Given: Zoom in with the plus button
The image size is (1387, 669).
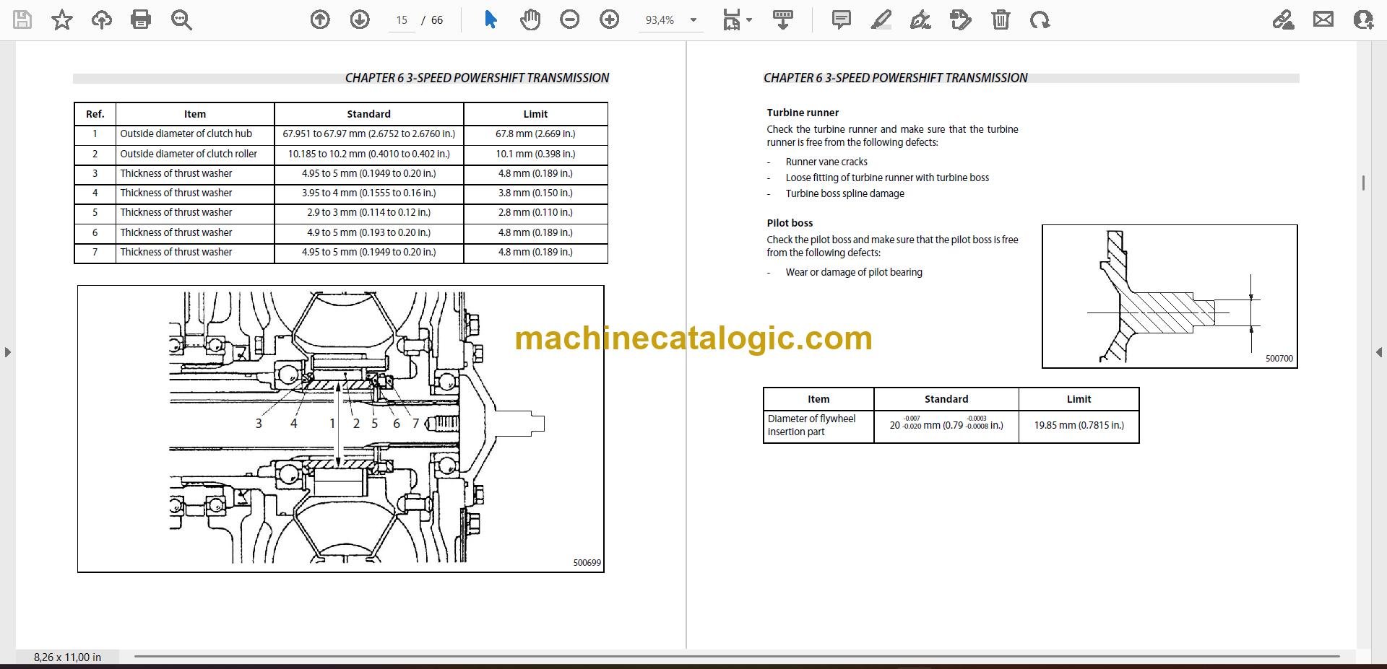Looking at the screenshot, I should (610, 19).
